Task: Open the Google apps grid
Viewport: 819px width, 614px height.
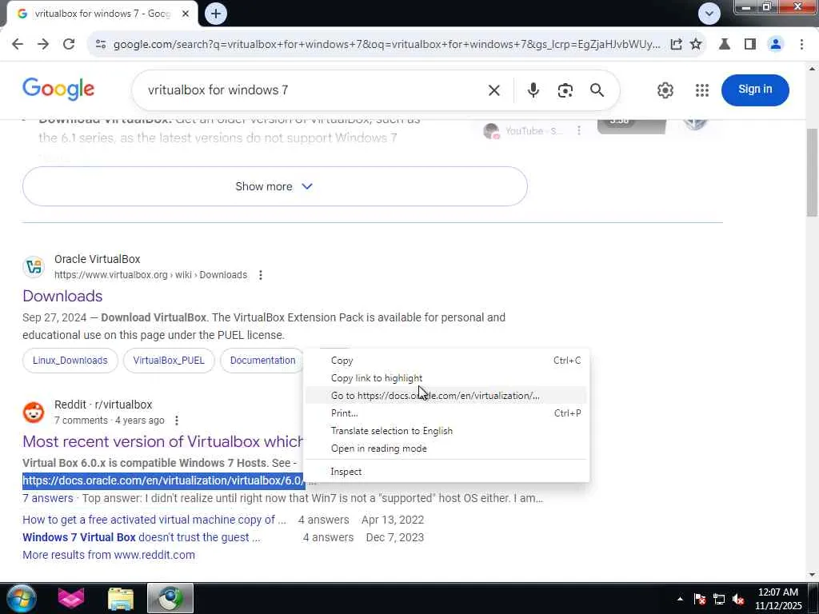Action: pyautogui.click(x=702, y=90)
